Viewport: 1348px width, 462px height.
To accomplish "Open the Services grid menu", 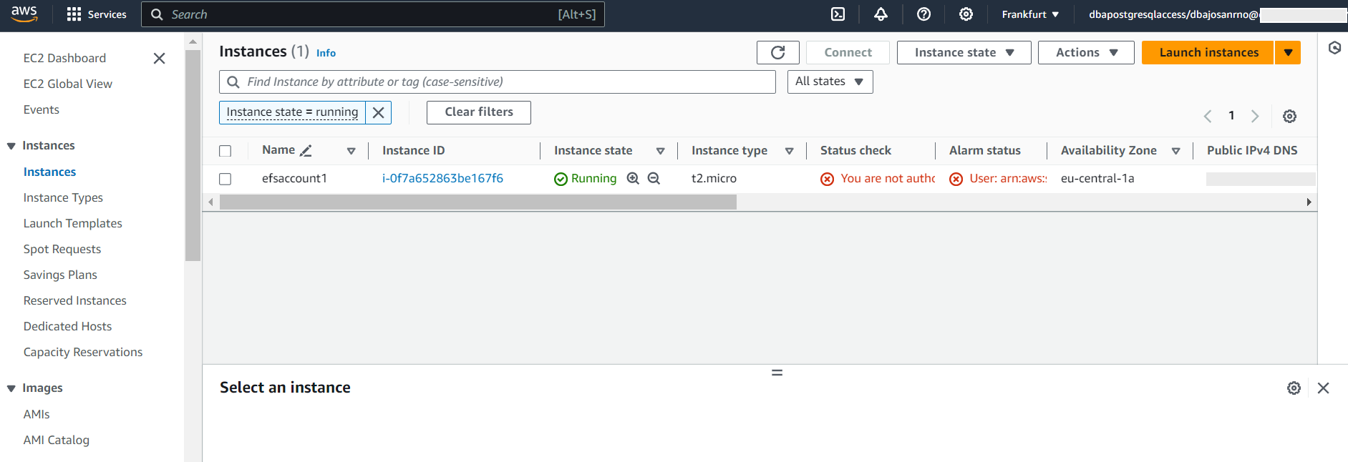I will click(x=96, y=14).
